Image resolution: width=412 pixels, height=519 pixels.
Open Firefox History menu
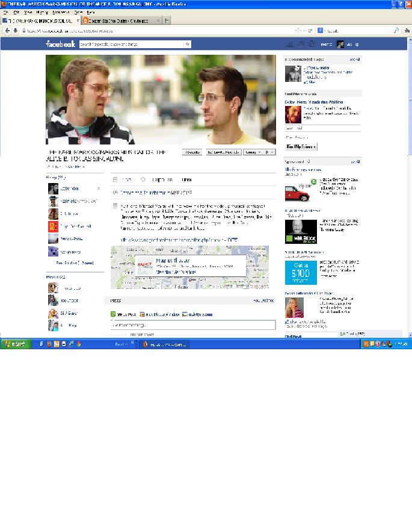click(x=42, y=12)
